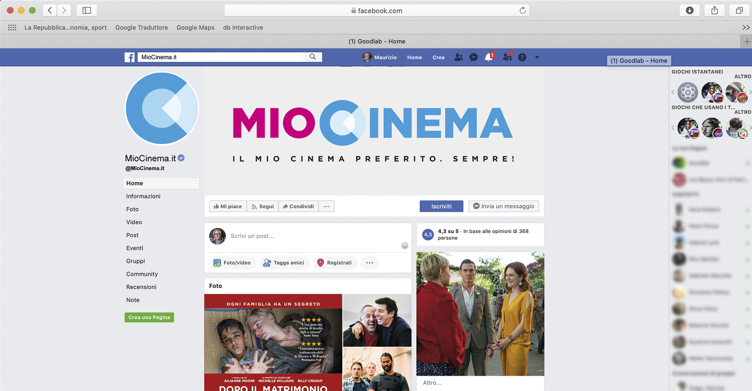Toggle the Safari sidebar button
The width and height of the screenshot is (752, 391).
click(87, 11)
